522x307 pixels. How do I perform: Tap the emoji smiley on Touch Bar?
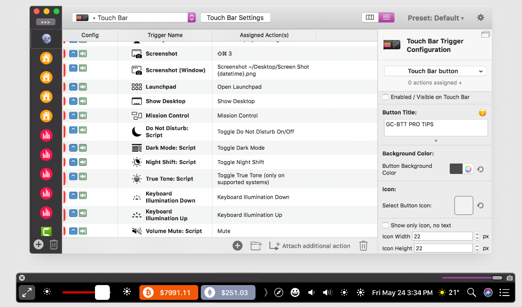(295, 292)
